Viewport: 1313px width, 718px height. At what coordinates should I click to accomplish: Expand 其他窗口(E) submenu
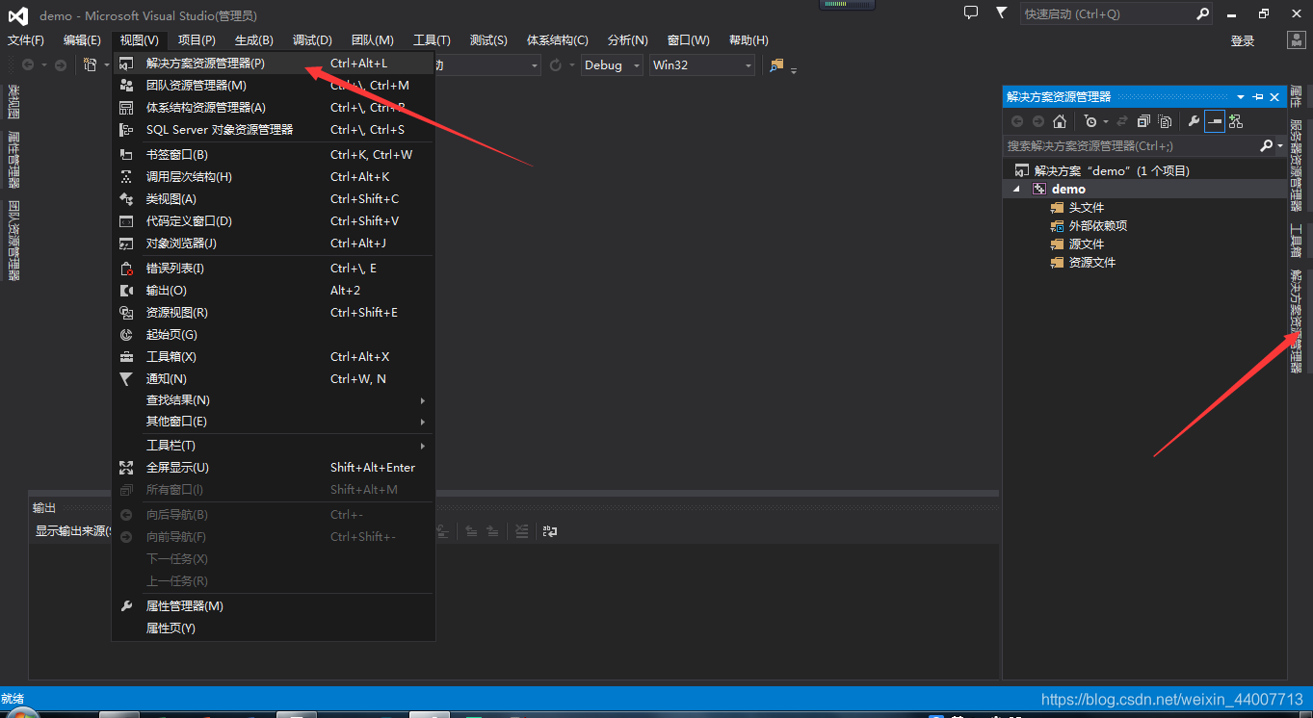click(x=274, y=421)
